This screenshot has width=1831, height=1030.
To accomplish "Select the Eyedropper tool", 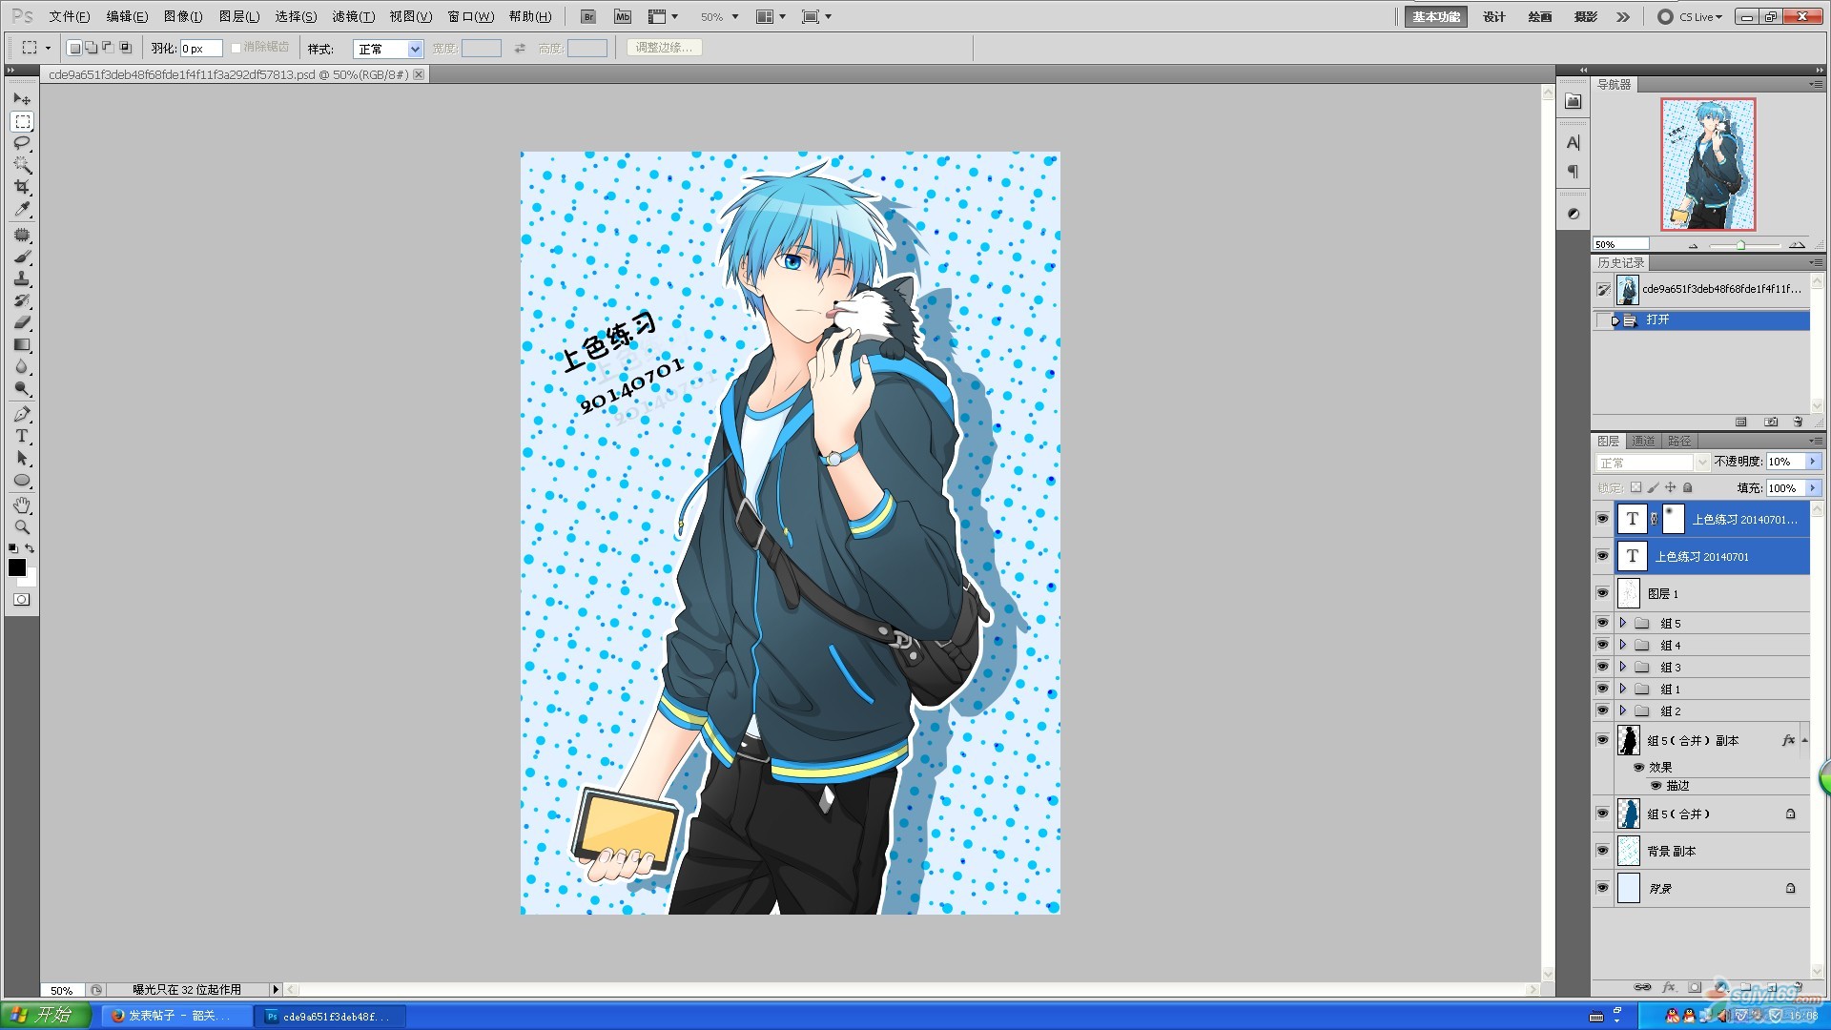I will click(22, 209).
